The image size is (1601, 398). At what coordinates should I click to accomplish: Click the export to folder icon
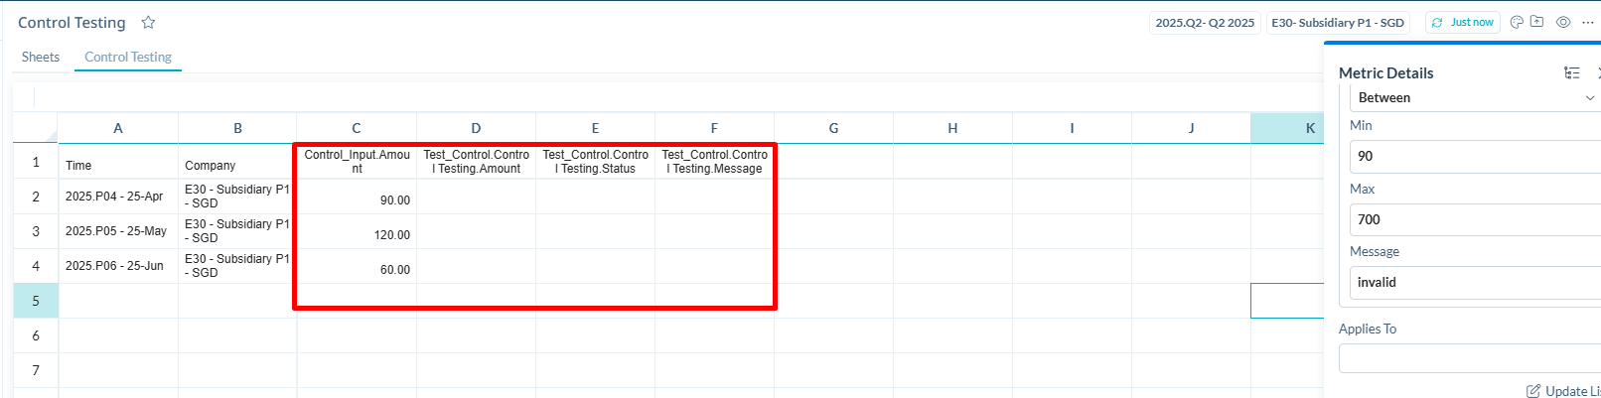pyautogui.click(x=1536, y=22)
